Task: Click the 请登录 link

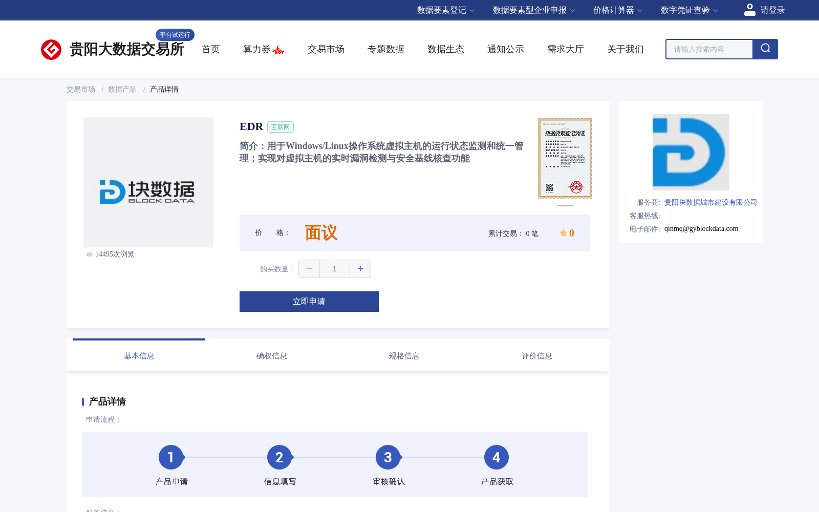Action: point(773,10)
